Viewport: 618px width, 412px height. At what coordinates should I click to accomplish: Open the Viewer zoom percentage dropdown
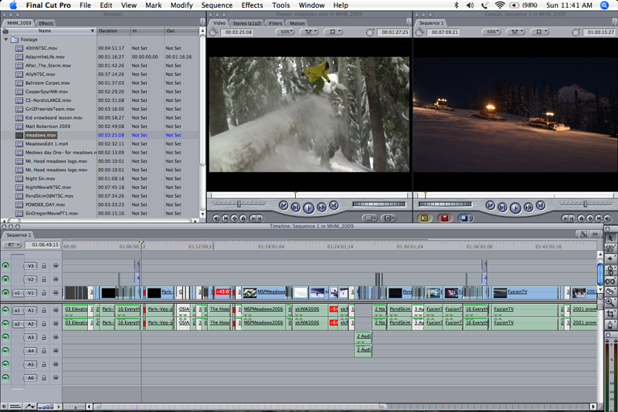286,32
